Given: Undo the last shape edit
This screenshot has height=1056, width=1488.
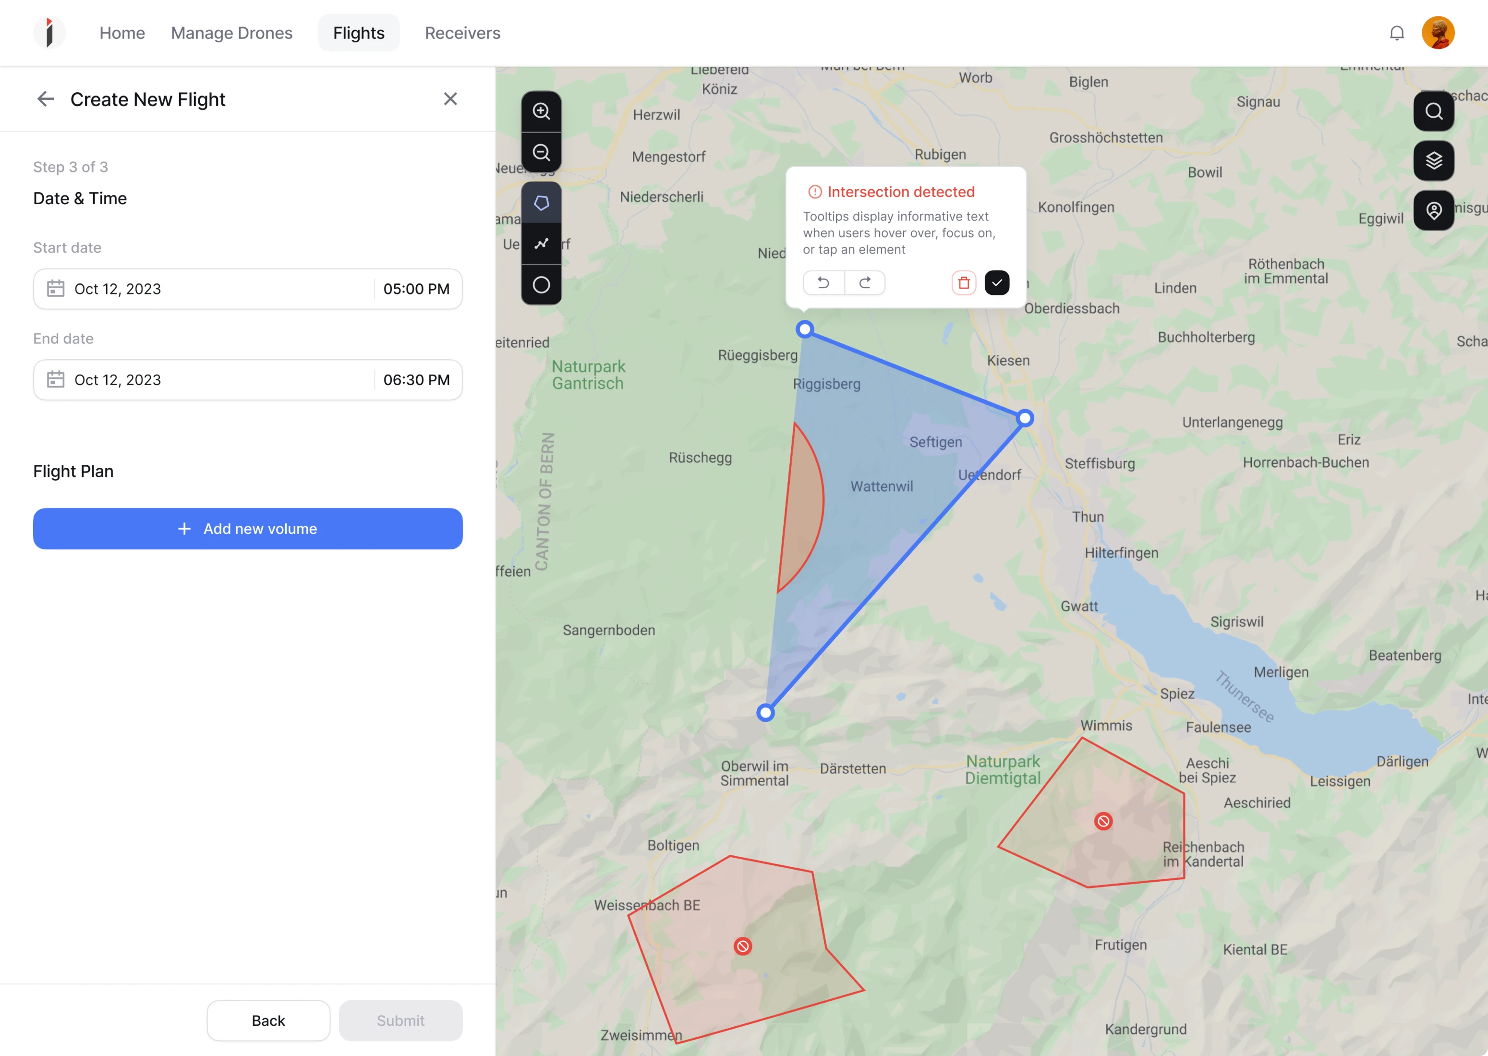Looking at the screenshot, I should pyautogui.click(x=823, y=283).
